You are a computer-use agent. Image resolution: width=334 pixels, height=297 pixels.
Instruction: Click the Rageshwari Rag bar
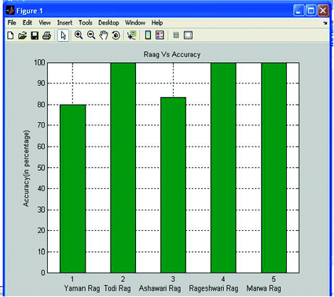click(x=223, y=168)
